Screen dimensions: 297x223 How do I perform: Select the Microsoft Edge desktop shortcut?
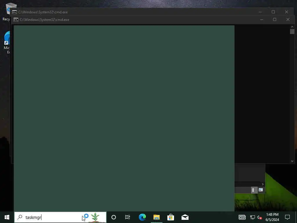pyautogui.click(x=7, y=43)
